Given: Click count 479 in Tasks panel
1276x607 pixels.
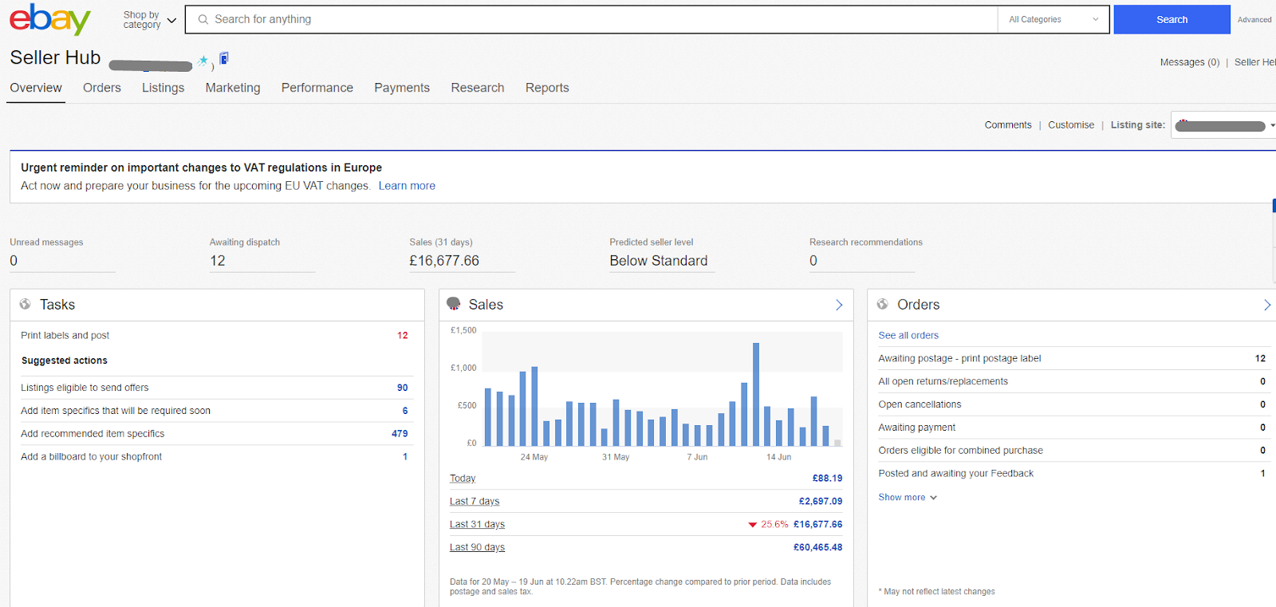Looking at the screenshot, I should [x=400, y=434].
